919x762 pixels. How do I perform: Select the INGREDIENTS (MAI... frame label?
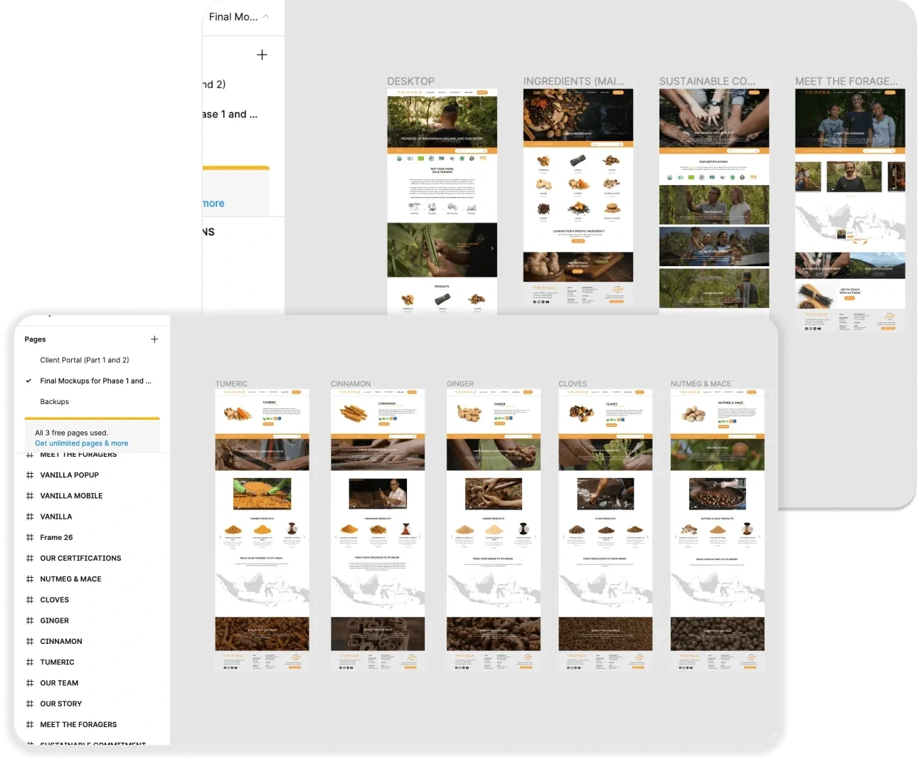click(x=574, y=81)
